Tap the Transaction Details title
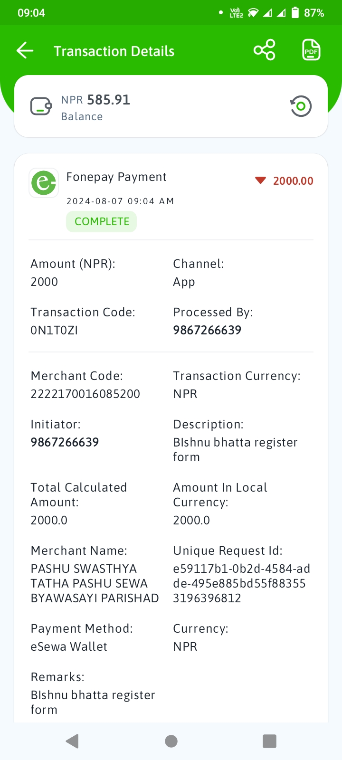This screenshot has width=342, height=760. [x=114, y=51]
